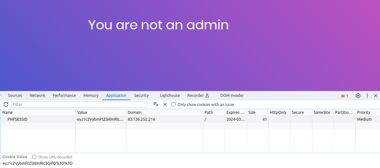Image resolution: width=380 pixels, height=168 pixels.
Task: Open the Recorder tab
Action: [198, 96]
